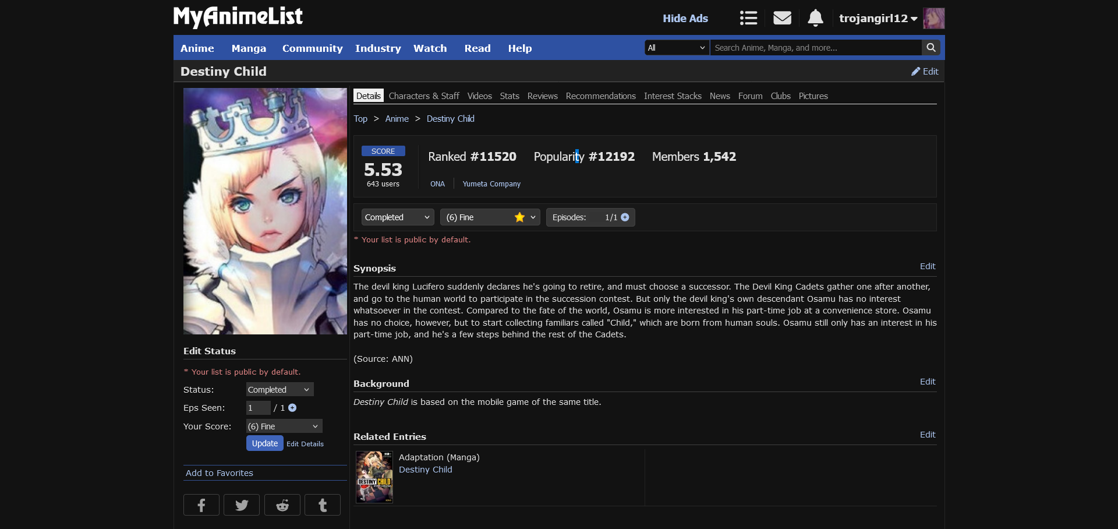Click Add to Favorites
Image resolution: width=1118 pixels, height=529 pixels.
(x=220, y=472)
